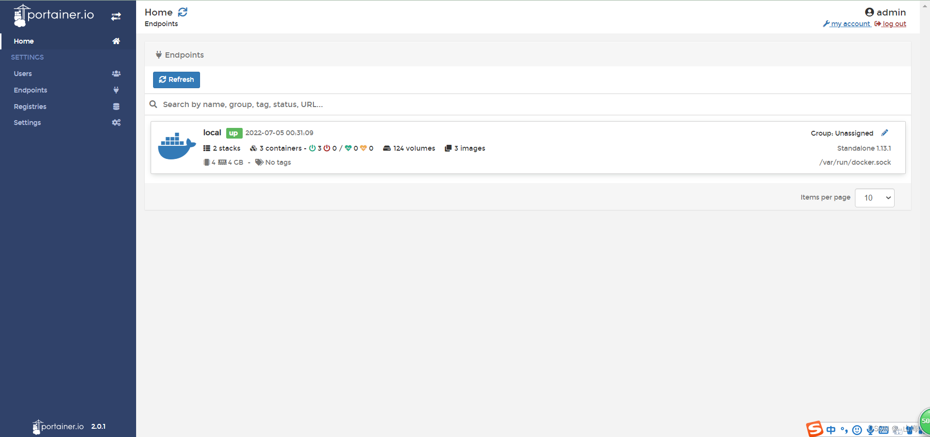Click the log out link
The width and height of the screenshot is (930, 437).
pyautogui.click(x=890, y=24)
